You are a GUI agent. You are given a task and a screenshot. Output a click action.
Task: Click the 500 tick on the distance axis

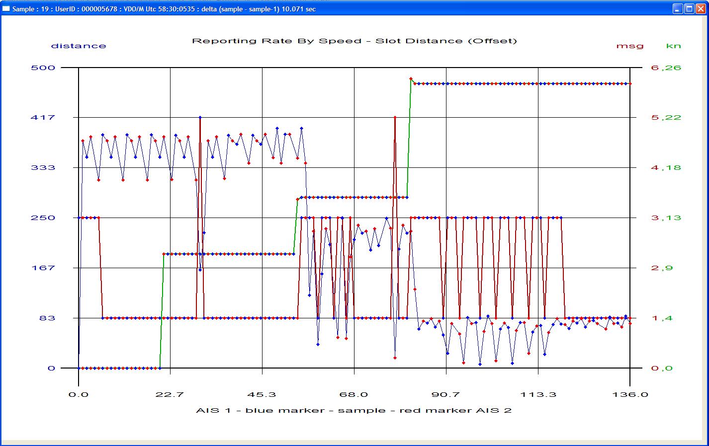[x=43, y=68]
